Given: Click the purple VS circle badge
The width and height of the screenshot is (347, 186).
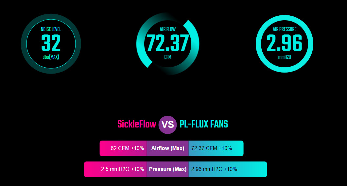Looking at the screenshot, I should pos(167,125).
